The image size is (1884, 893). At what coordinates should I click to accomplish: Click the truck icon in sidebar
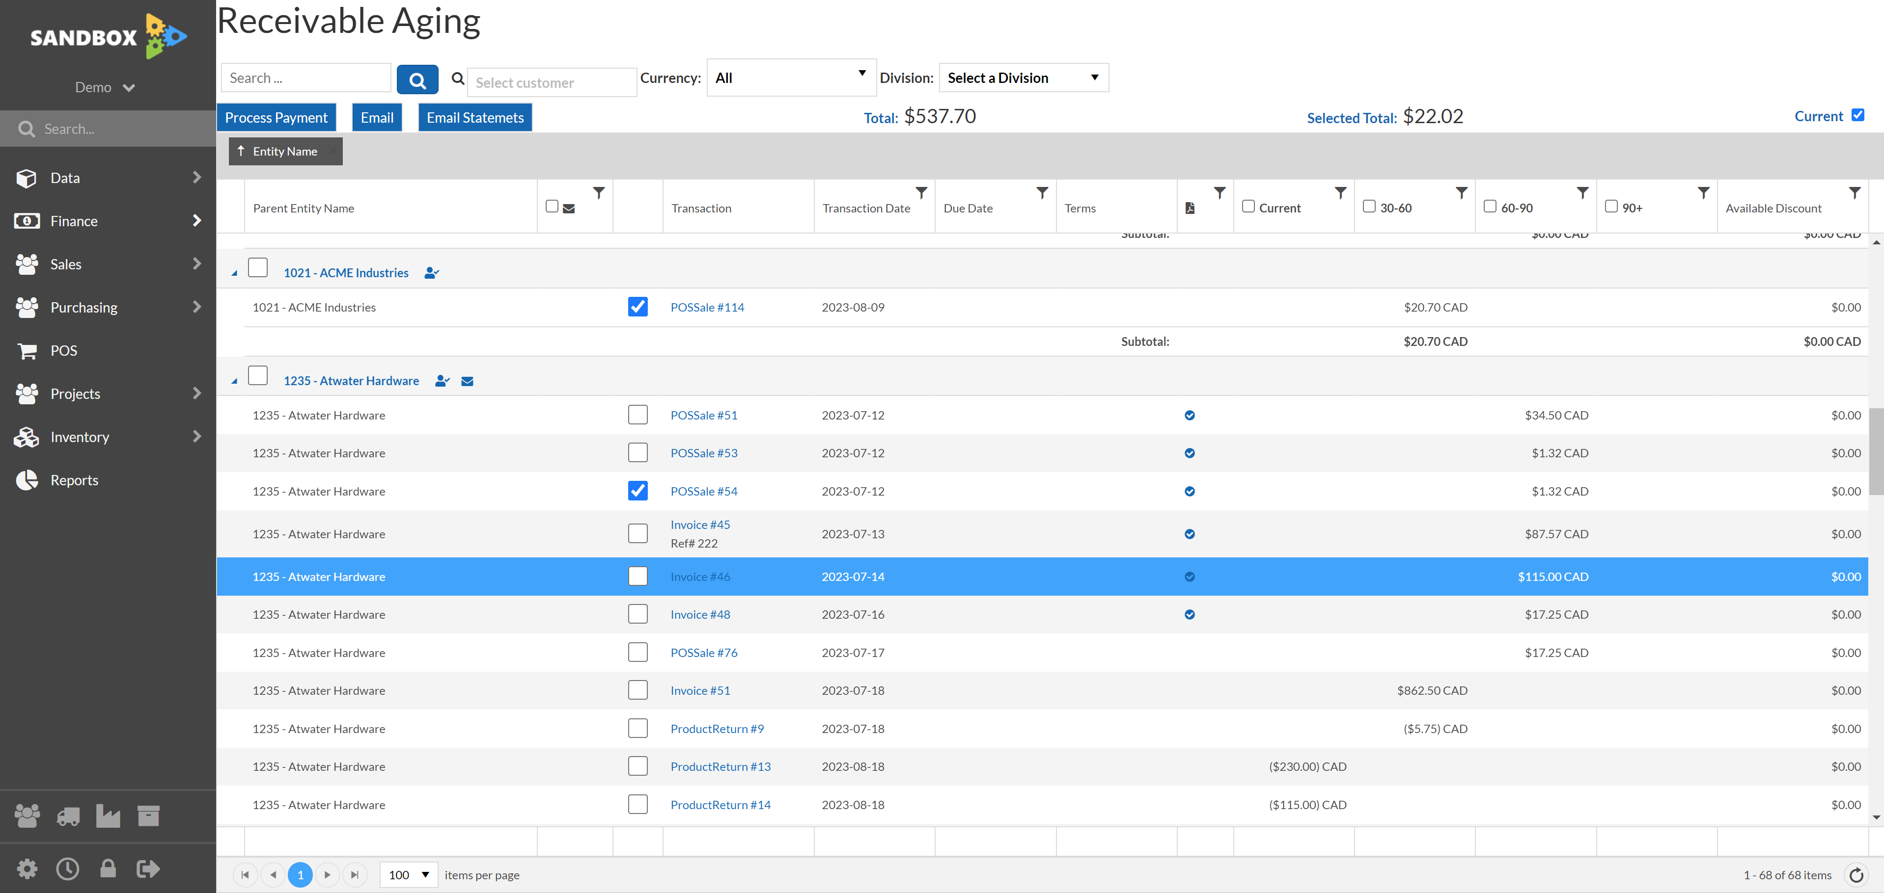(x=68, y=816)
